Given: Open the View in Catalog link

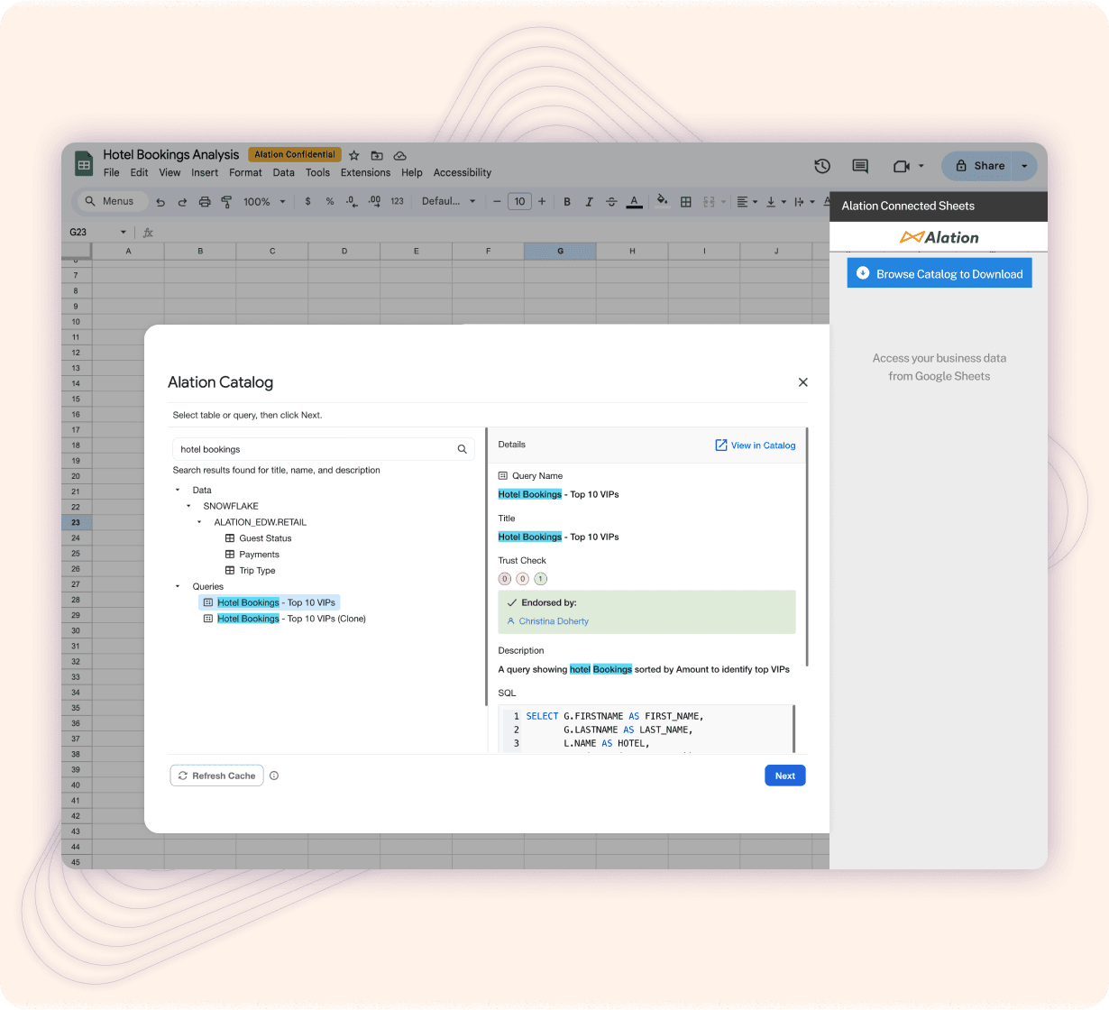Looking at the screenshot, I should pyautogui.click(x=755, y=445).
